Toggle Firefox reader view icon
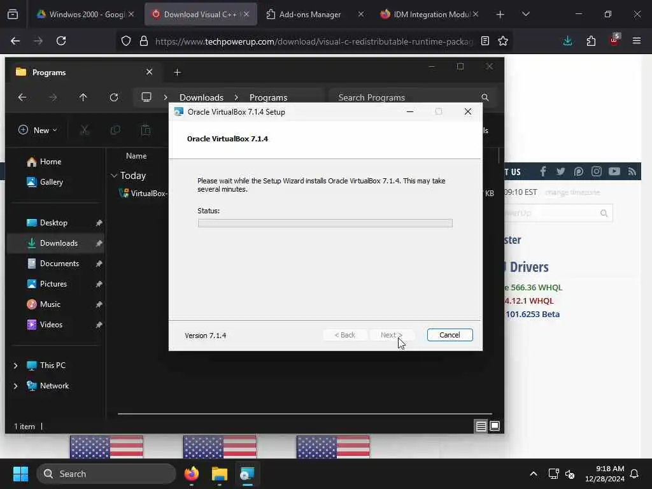The image size is (652, 489). (485, 41)
